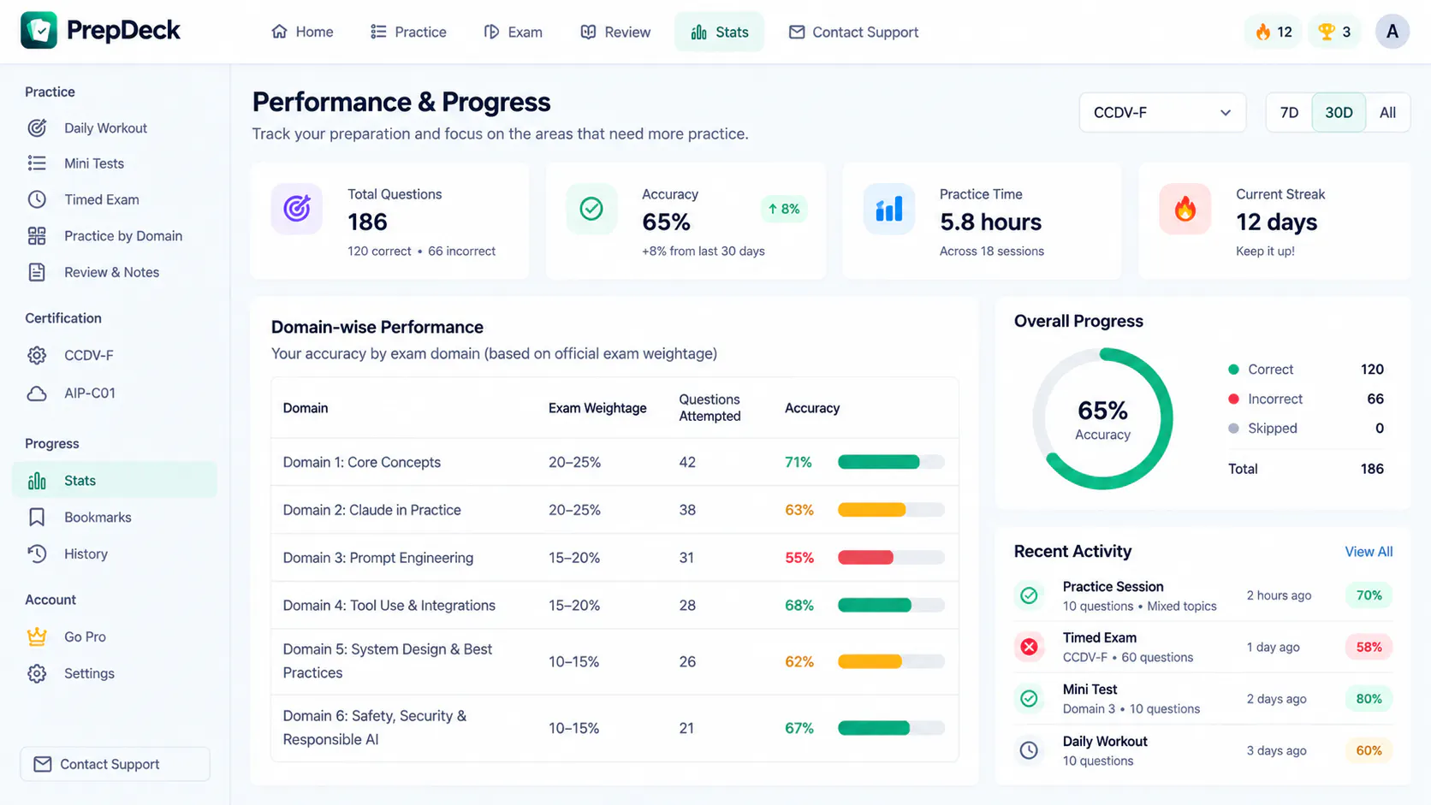Viewport: 1431px width, 805px height.
Task: Click the Timed Exam clock icon
Action: click(x=37, y=199)
